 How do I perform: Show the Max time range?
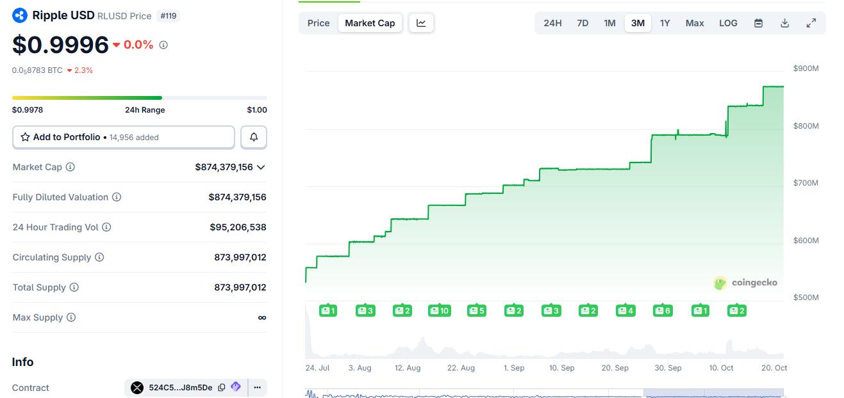pyautogui.click(x=694, y=23)
